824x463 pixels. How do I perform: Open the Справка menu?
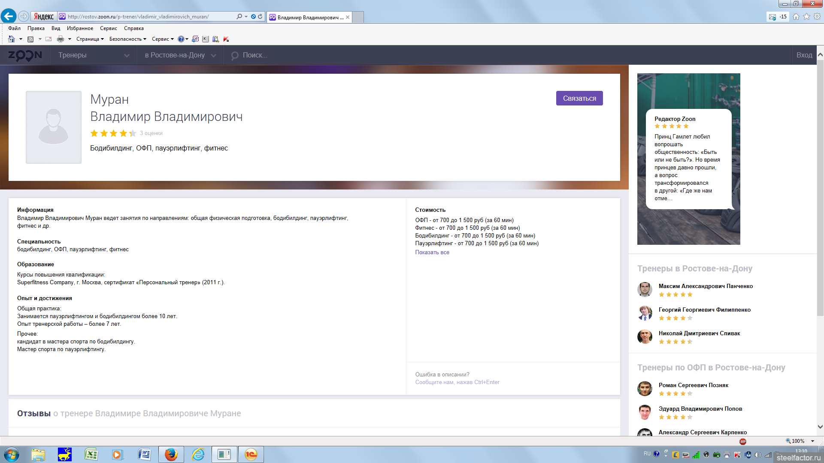(134, 28)
